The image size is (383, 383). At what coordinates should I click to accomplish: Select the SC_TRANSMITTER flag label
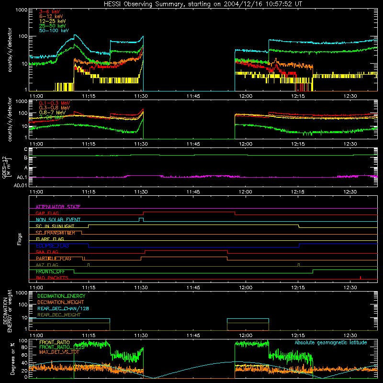[x=56, y=233]
